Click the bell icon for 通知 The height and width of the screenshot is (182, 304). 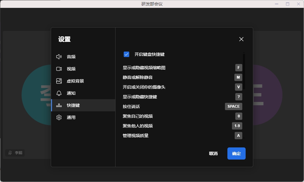[x=59, y=93]
